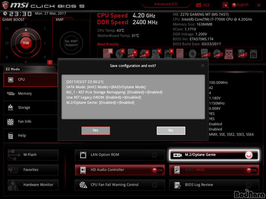Open the search magnifier icon

226,5
